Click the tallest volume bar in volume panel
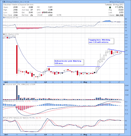Image resolution: width=131 pixels, height=136 pixels. [17, 92]
